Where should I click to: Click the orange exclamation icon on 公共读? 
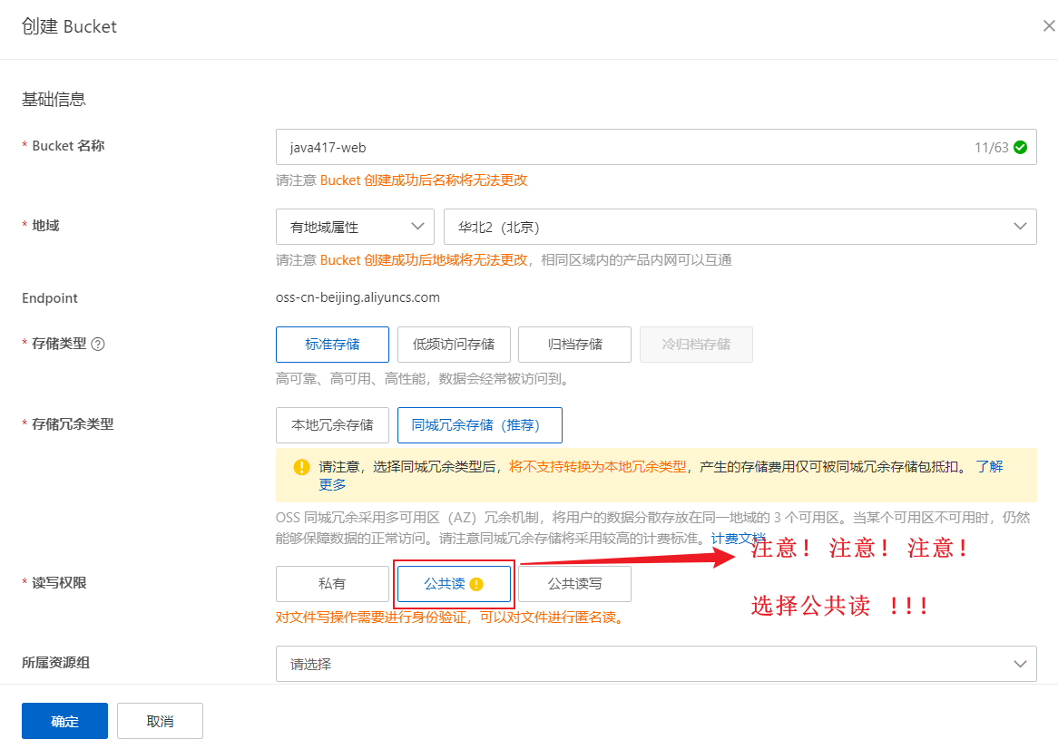point(476,584)
